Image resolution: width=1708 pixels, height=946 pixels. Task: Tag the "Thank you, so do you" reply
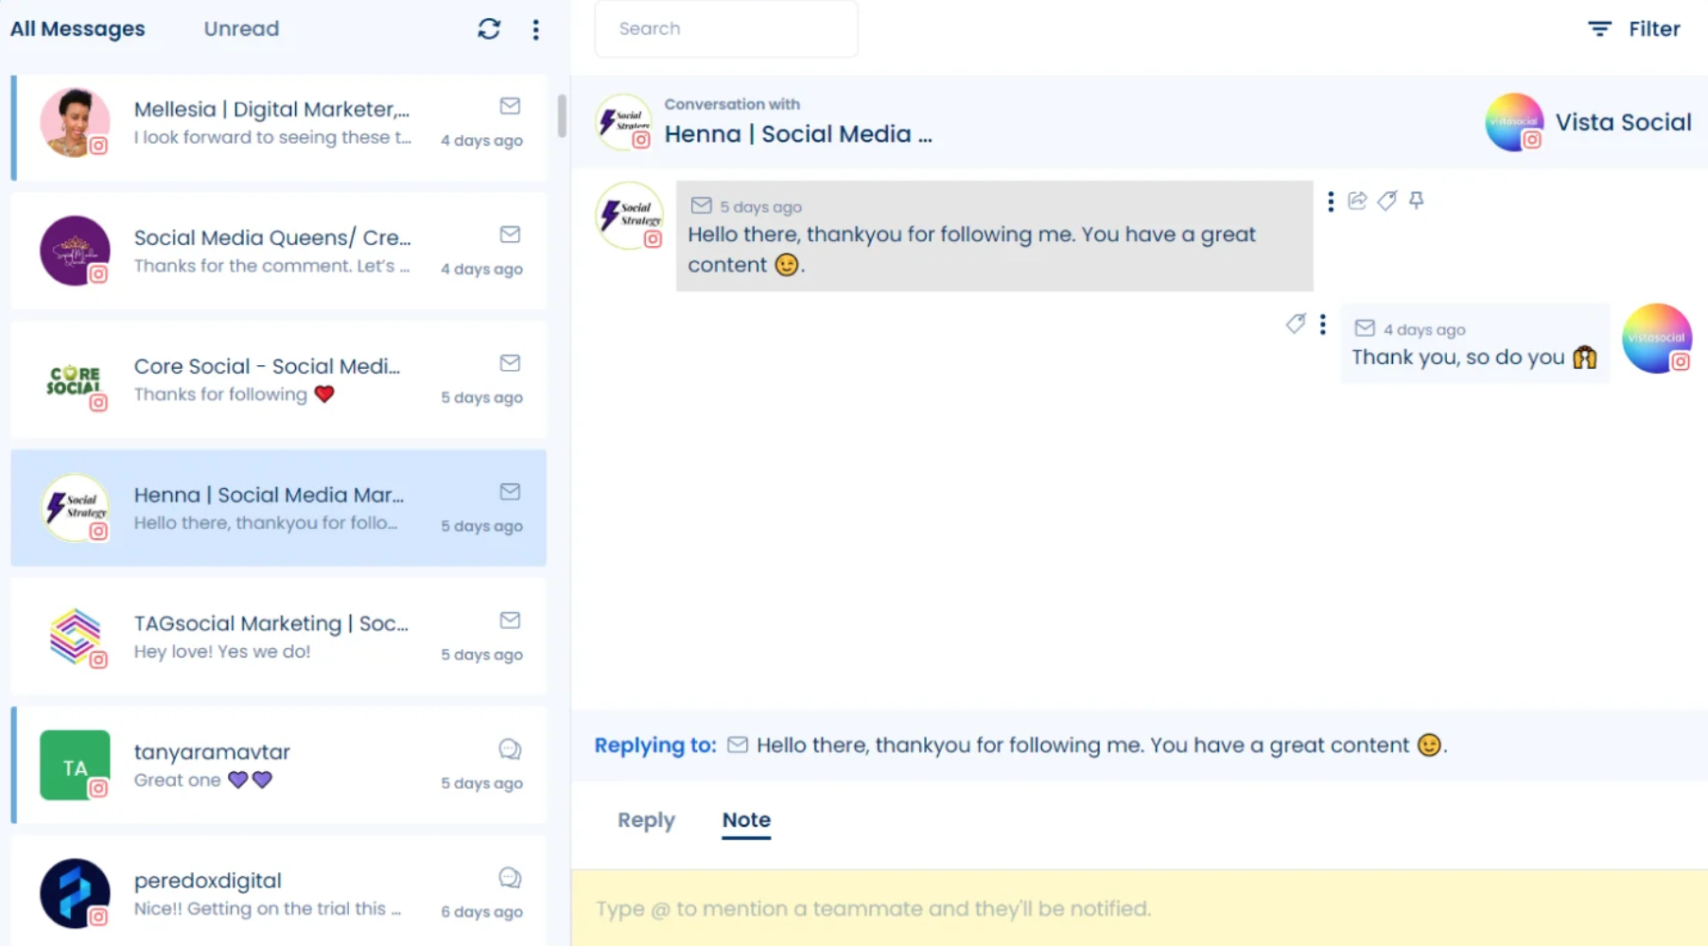click(x=1296, y=324)
